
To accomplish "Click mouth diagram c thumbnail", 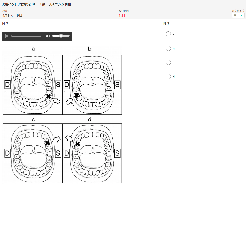I will [33, 153].
